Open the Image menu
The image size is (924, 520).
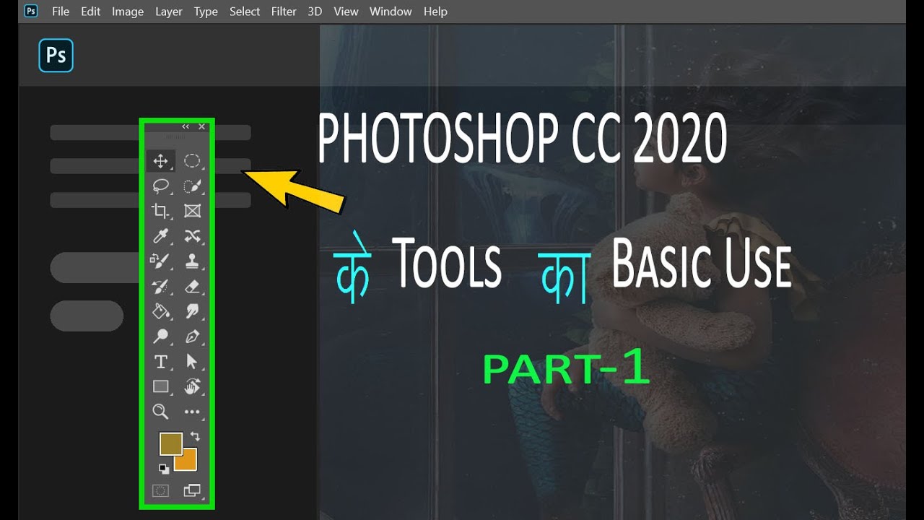(x=128, y=12)
